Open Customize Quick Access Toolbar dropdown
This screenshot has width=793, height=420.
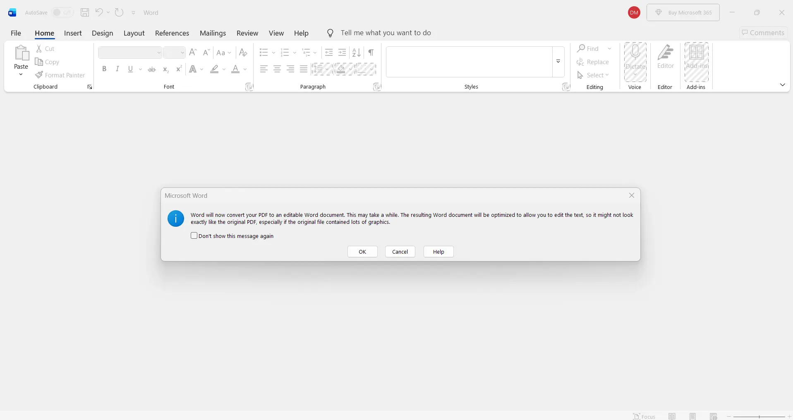click(133, 13)
